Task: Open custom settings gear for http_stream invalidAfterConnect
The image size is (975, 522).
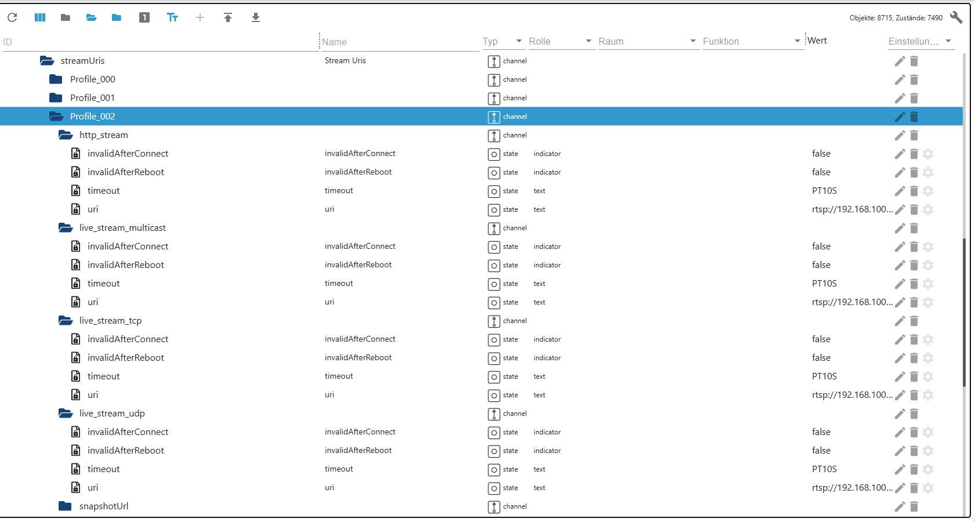Action: coord(928,154)
